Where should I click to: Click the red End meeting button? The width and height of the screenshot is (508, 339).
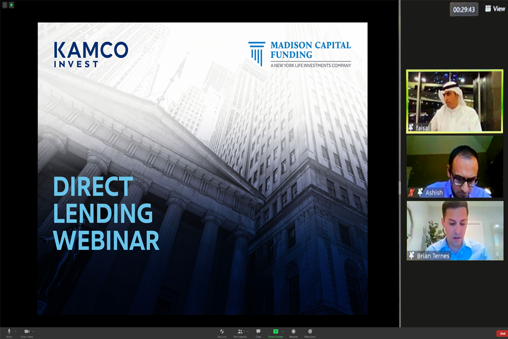pyautogui.click(x=502, y=333)
